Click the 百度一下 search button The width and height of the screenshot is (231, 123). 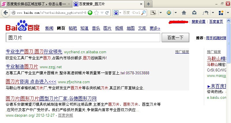[175, 38]
